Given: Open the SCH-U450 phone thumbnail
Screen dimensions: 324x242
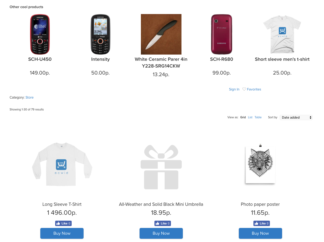Looking at the screenshot, I should [40, 34].
